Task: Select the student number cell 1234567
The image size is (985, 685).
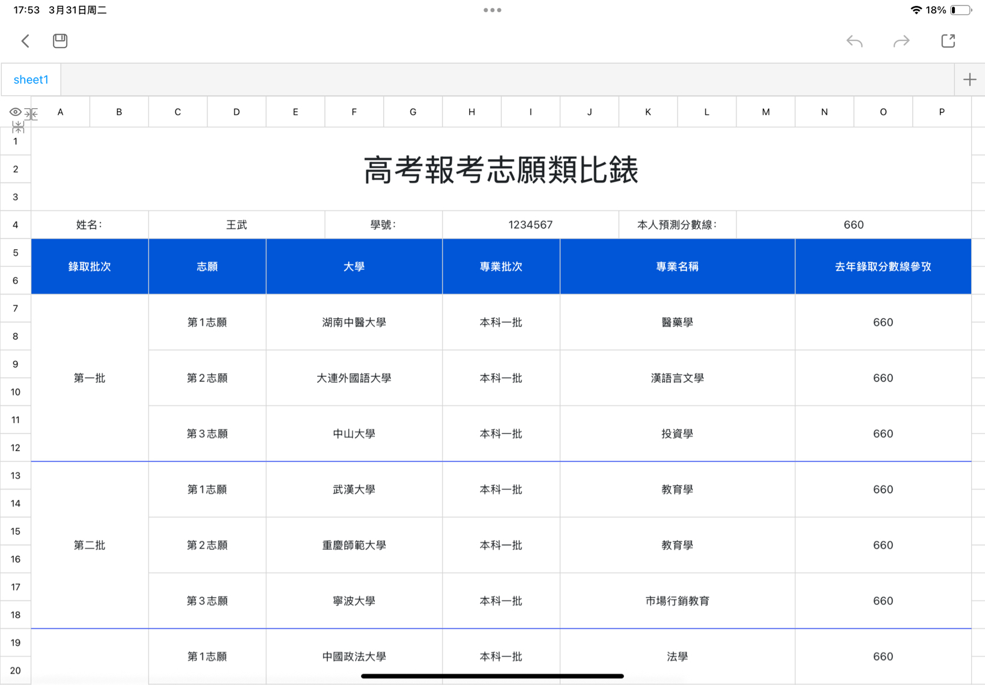Action: tap(530, 225)
